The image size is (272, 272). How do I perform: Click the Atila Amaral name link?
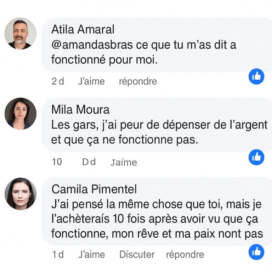click(83, 29)
